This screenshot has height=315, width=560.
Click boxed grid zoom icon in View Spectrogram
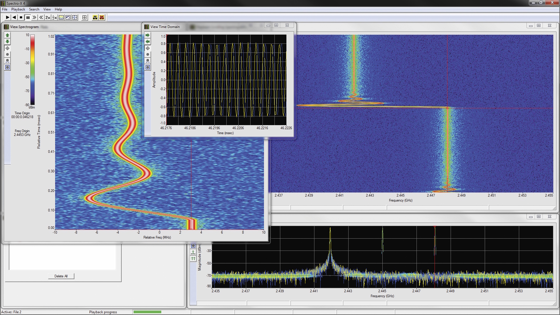[8, 67]
